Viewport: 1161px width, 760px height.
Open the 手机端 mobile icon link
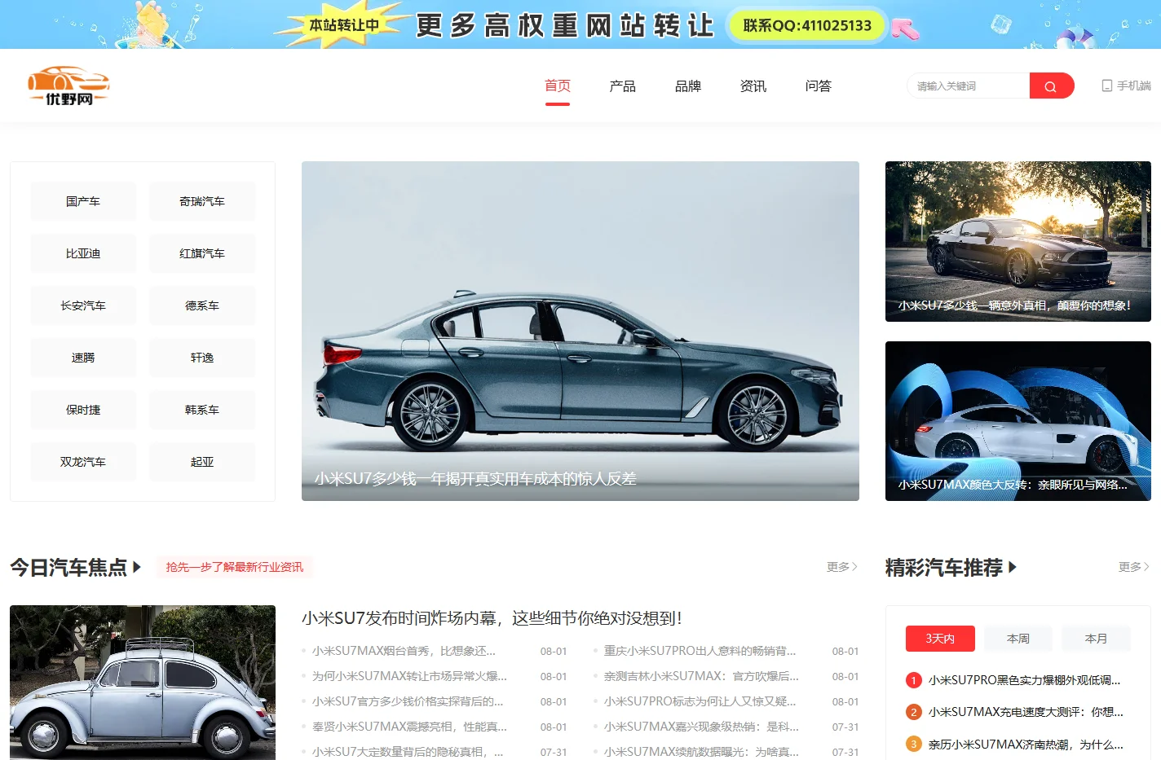click(x=1126, y=86)
